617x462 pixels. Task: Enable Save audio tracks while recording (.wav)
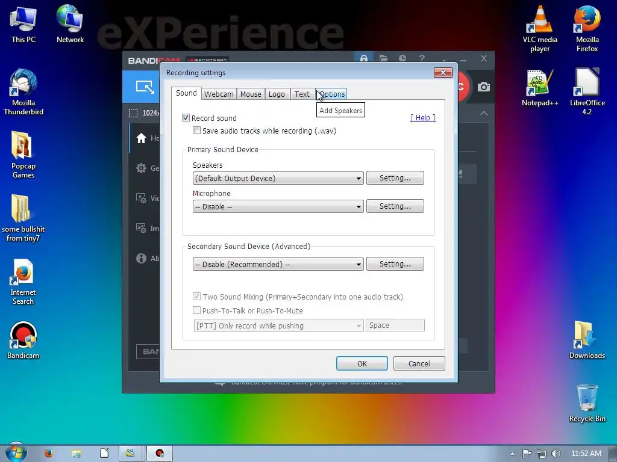(x=197, y=131)
